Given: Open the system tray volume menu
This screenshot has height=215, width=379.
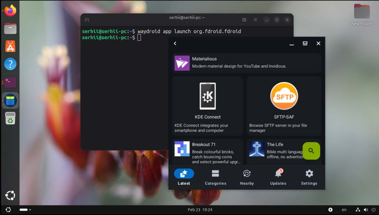Looking at the screenshot, I should [x=365, y=210].
